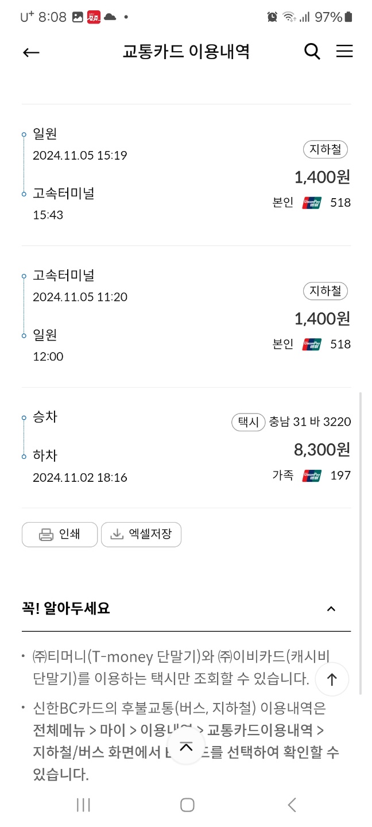Image resolution: width=372 pixels, height=827 pixels.
Task: Click the 인쇄 print button
Action: 60,535
